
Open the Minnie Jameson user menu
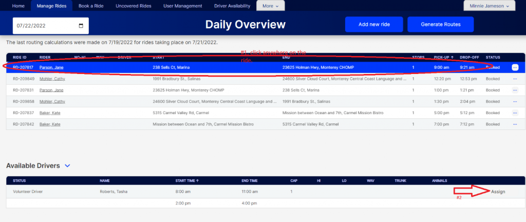click(x=489, y=6)
